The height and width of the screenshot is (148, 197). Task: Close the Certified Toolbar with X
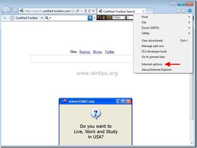click(x=5, y=18)
